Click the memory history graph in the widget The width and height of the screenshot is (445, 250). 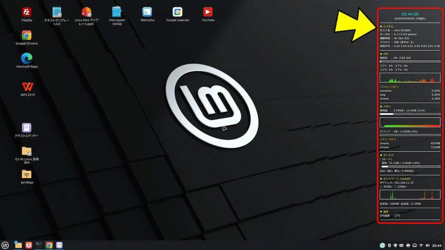click(x=410, y=122)
